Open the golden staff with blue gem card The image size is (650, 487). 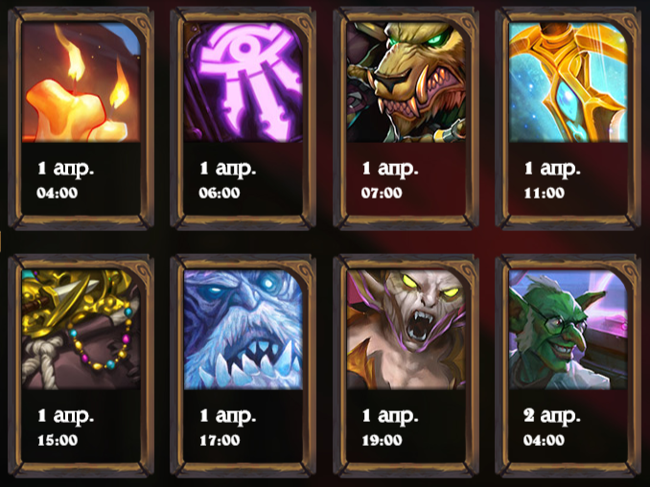point(569,82)
